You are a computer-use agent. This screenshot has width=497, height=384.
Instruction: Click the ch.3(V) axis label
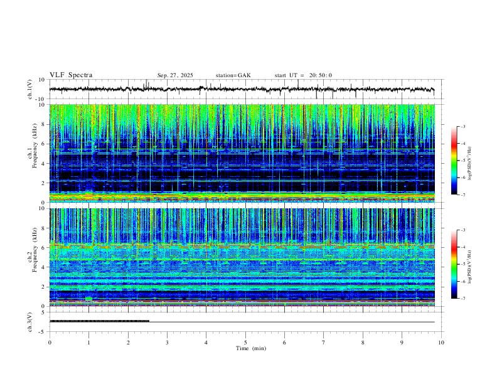[x=30, y=322]
